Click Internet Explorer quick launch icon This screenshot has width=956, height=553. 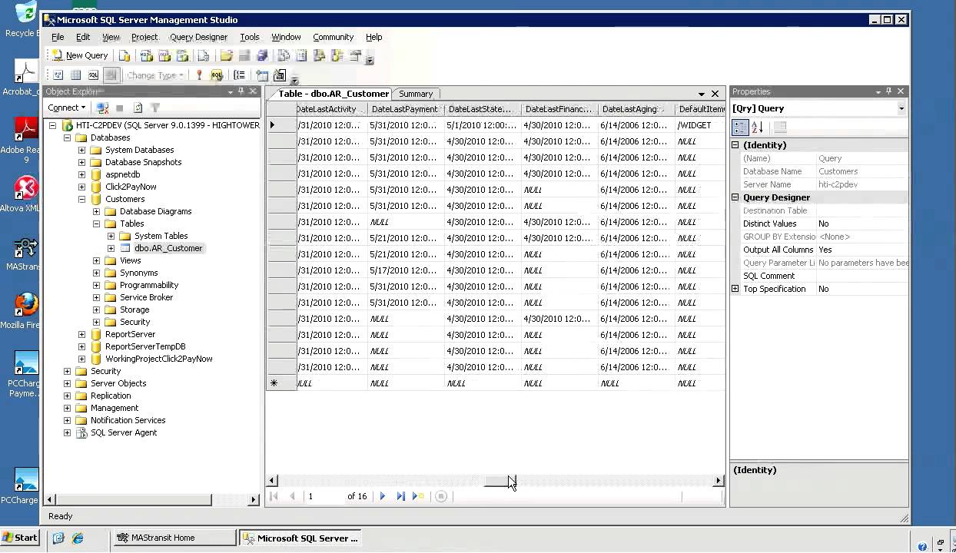[x=78, y=538]
